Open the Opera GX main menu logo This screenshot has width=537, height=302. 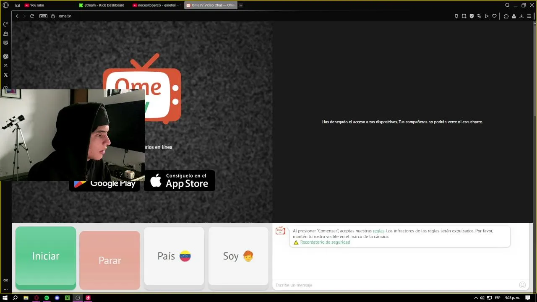[5, 5]
